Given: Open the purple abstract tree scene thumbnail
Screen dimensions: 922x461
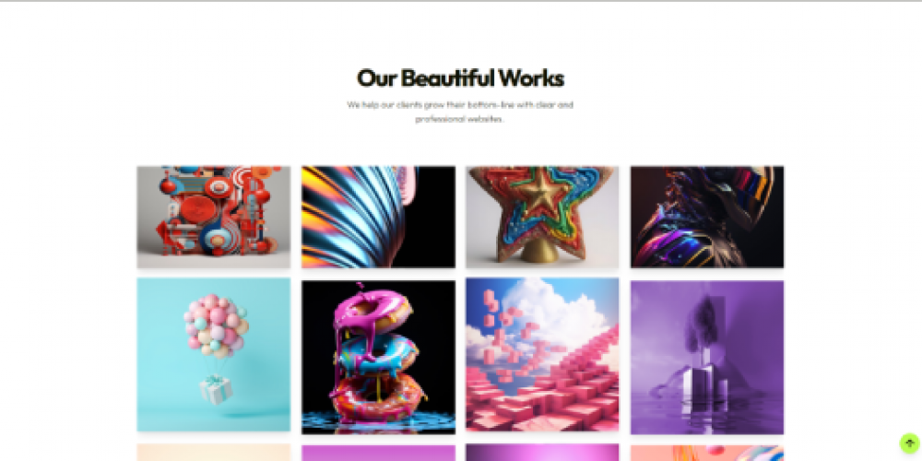Looking at the screenshot, I should point(707,357).
